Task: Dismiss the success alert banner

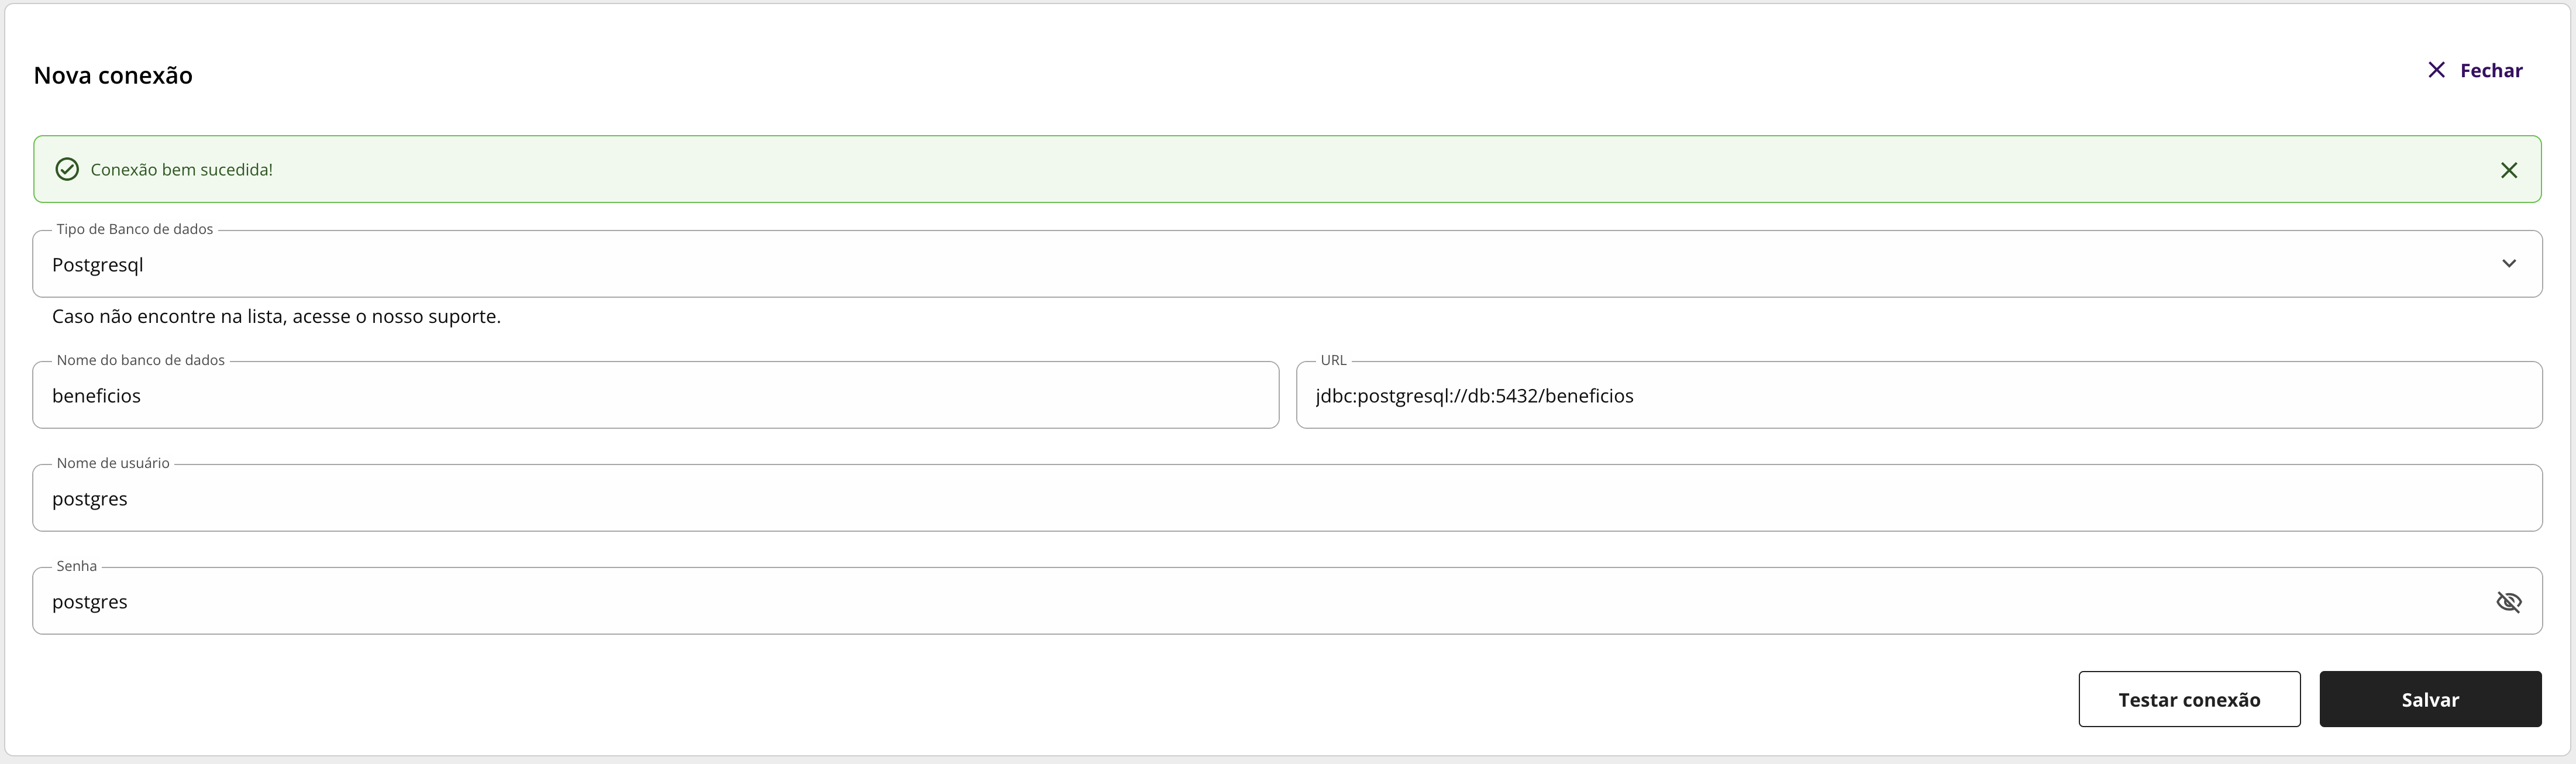Action: [2508, 170]
